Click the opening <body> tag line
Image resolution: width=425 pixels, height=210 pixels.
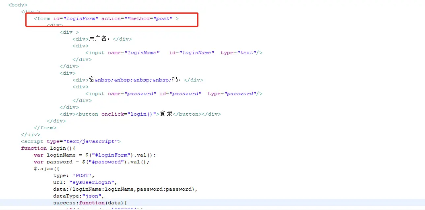click(18, 5)
